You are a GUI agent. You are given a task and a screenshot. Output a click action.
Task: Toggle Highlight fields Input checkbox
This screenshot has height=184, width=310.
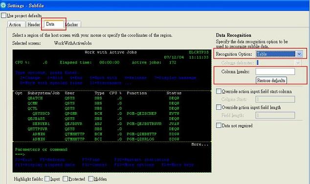tap(47, 179)
